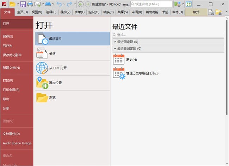The image size is (229, 166).
Task: Click the Email envelope icon in toolbar
Action: [37, 4]
